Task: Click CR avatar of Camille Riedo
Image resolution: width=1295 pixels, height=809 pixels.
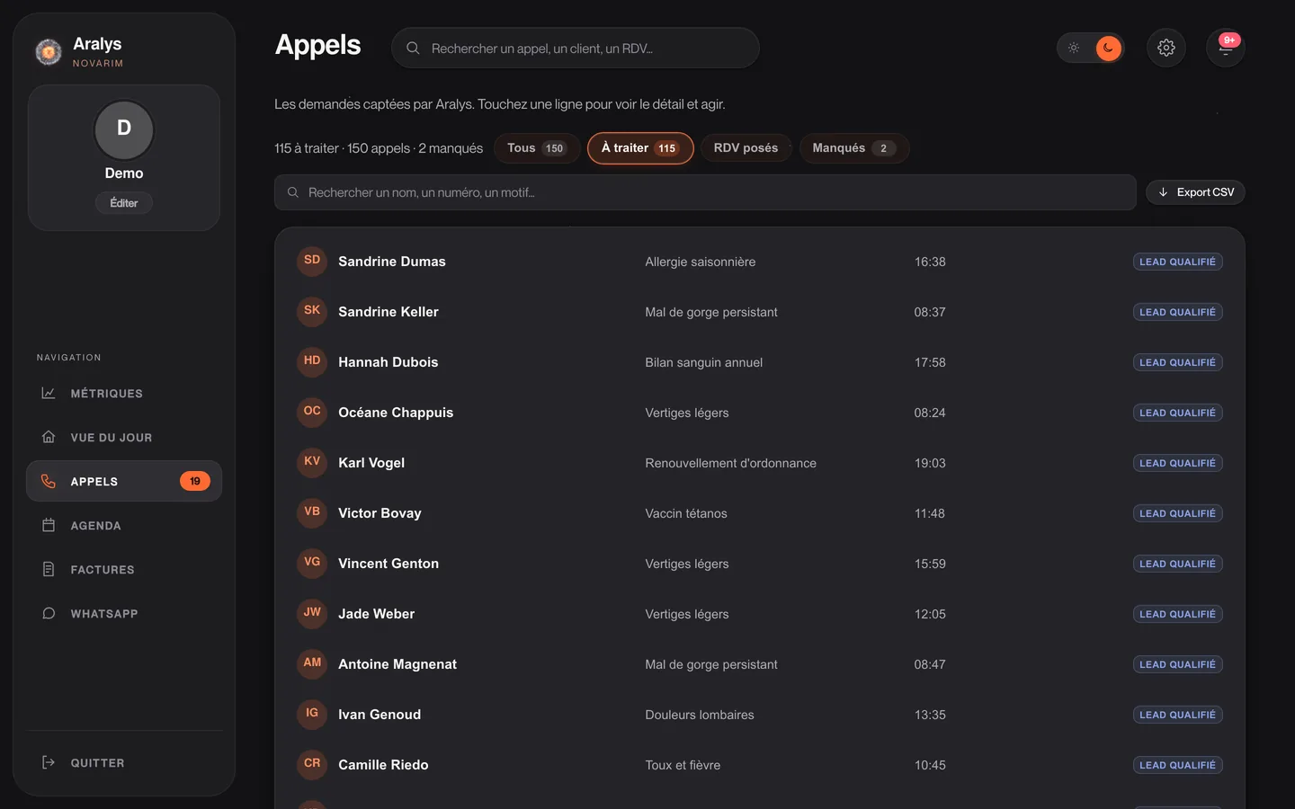Action: (312, 764)
